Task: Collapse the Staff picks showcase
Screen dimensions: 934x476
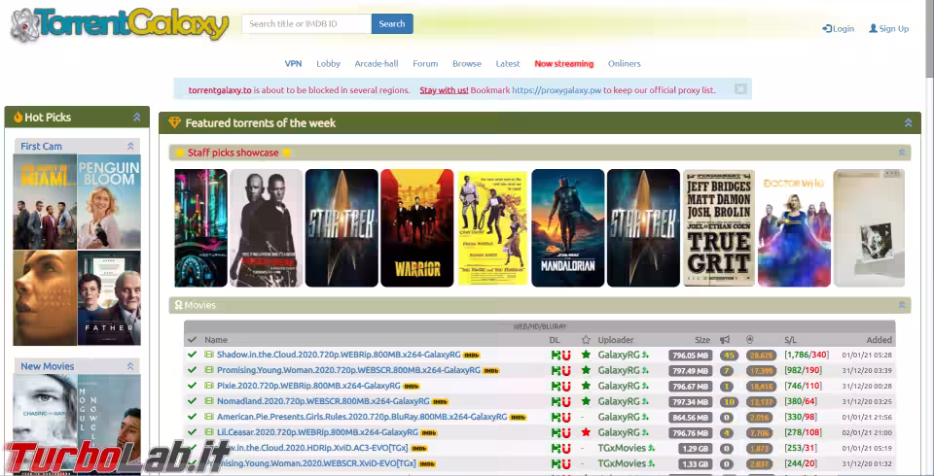Action: pos(902,153)
